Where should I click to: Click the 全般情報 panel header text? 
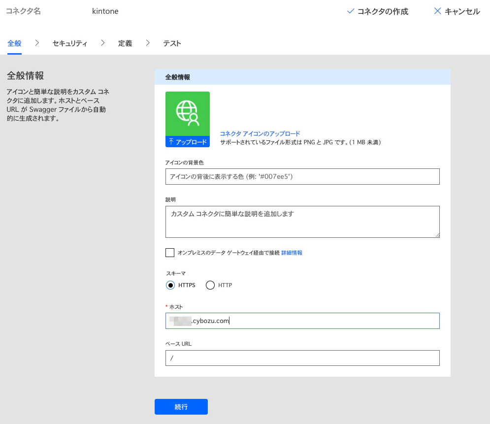pos(177,77)
